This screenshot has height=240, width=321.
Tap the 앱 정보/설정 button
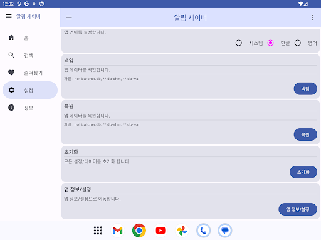pos(298,209)
